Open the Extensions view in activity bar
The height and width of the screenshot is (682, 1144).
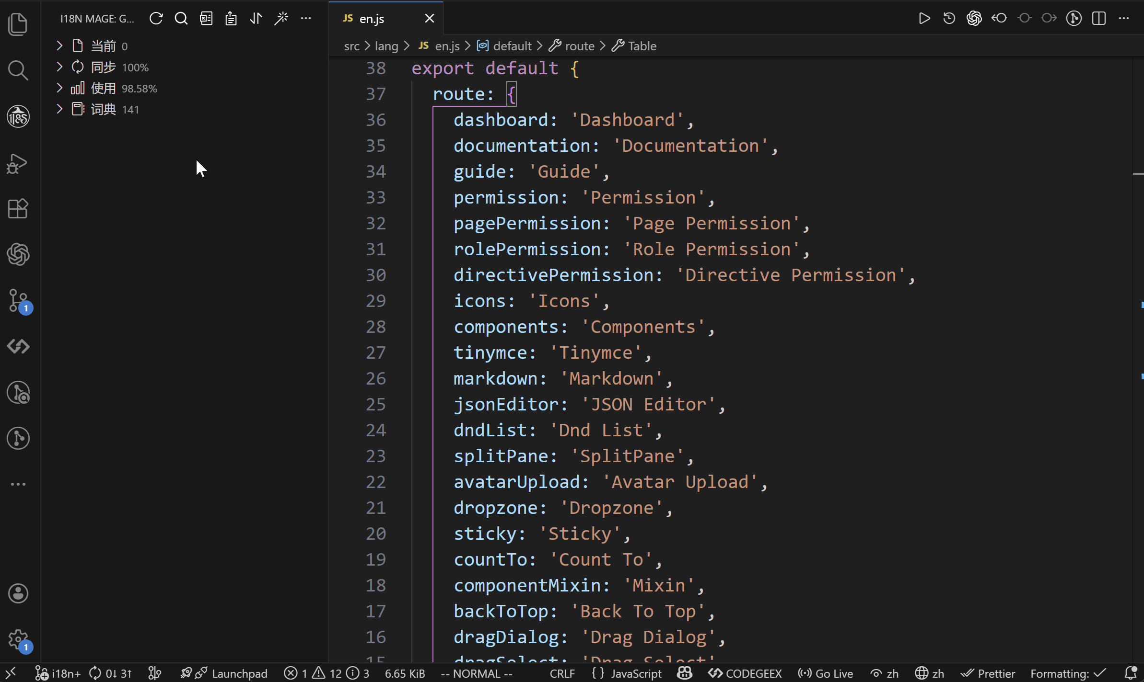coord(18,209)
